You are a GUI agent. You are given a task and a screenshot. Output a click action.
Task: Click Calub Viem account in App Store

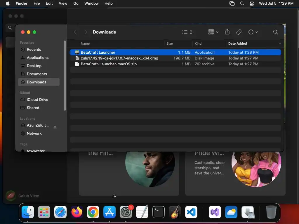coord(22,196)
